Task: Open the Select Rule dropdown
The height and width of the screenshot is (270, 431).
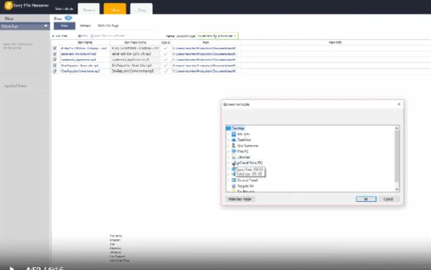Action: point(25,26)
